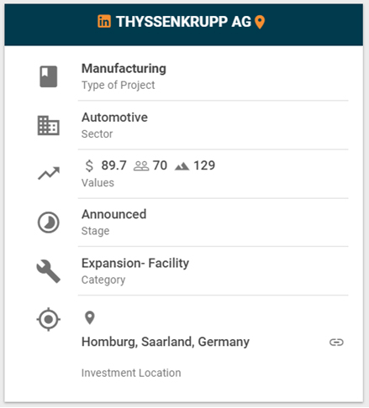Click the Expansion- Facility category value
This screenshot has height=408, width=369.
135,263
